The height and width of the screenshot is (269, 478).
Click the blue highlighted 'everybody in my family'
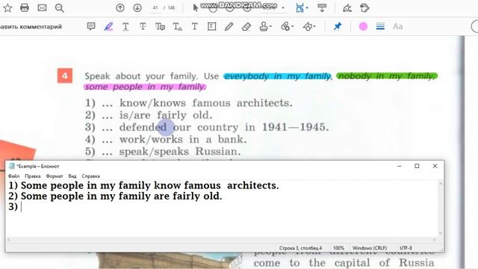coord(277,76)
